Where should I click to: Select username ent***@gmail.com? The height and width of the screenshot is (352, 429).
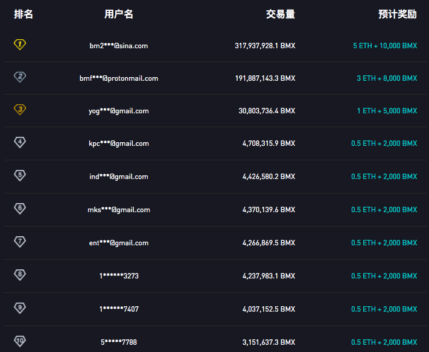tap(119, 243)
